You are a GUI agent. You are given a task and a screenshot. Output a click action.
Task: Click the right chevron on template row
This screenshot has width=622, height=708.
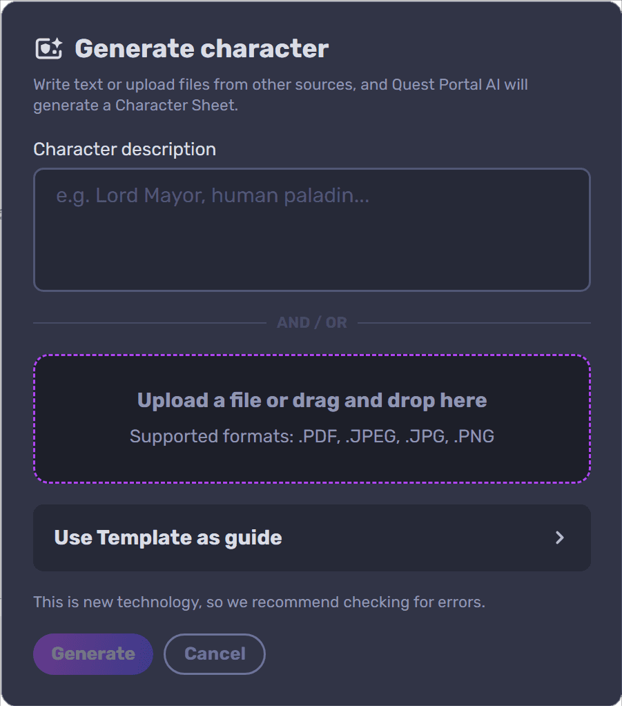point(560,538)
